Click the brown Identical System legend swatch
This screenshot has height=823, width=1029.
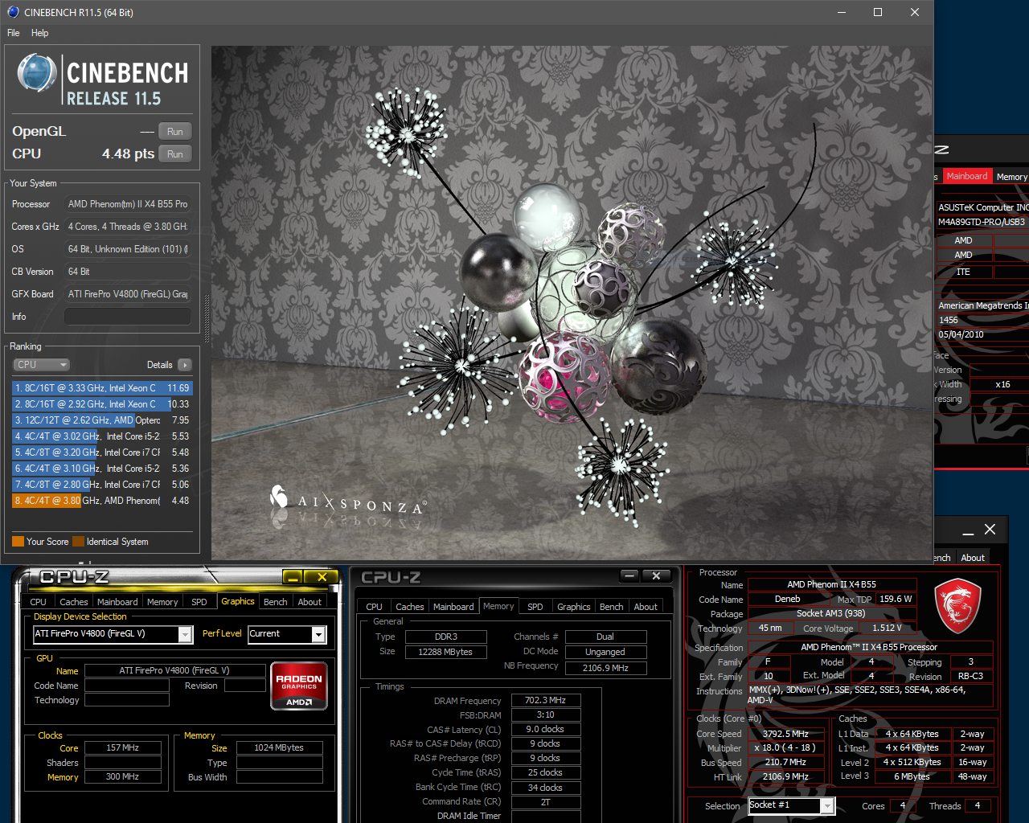click(x=78, y=542)
